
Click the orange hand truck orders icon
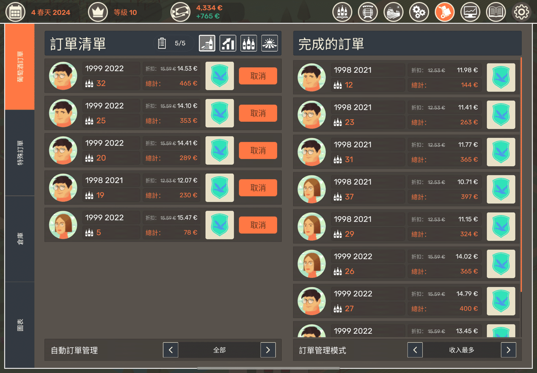(444, 12)
